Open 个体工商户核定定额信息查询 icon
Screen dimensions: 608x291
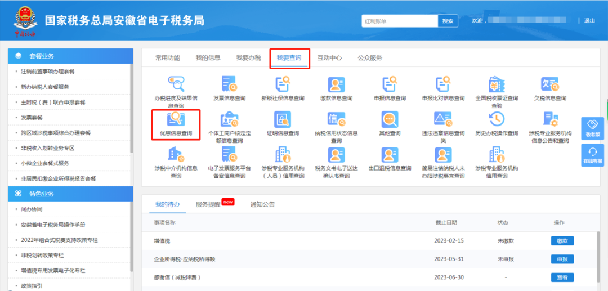230,119
